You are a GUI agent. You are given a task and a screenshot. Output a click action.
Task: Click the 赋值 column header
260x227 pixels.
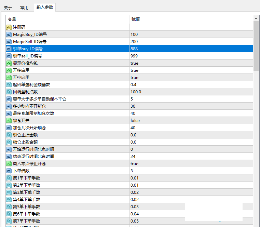coord(136,19)
